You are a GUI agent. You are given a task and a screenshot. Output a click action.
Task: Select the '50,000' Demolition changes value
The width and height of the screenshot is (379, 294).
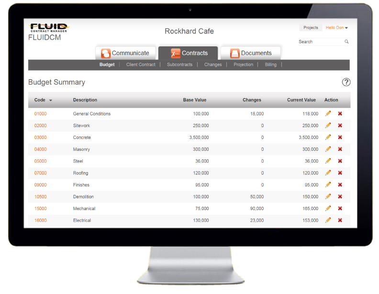coord(257,197)
